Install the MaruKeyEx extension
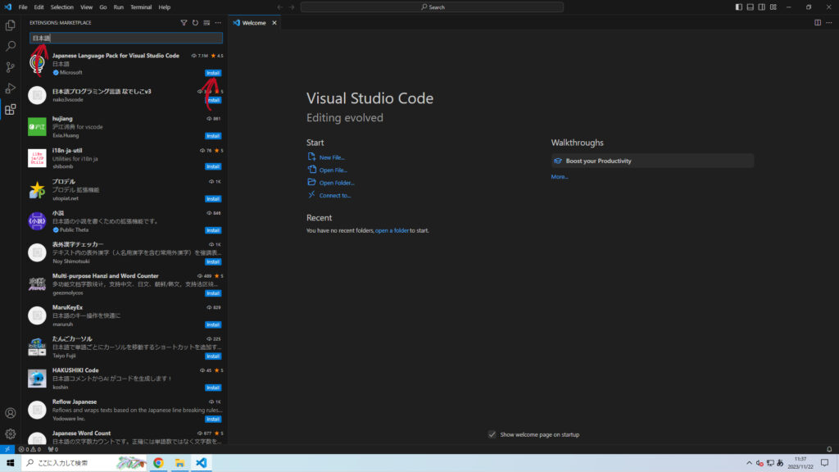839x472 pixels. pyautogui.click(x=213, y=324)
